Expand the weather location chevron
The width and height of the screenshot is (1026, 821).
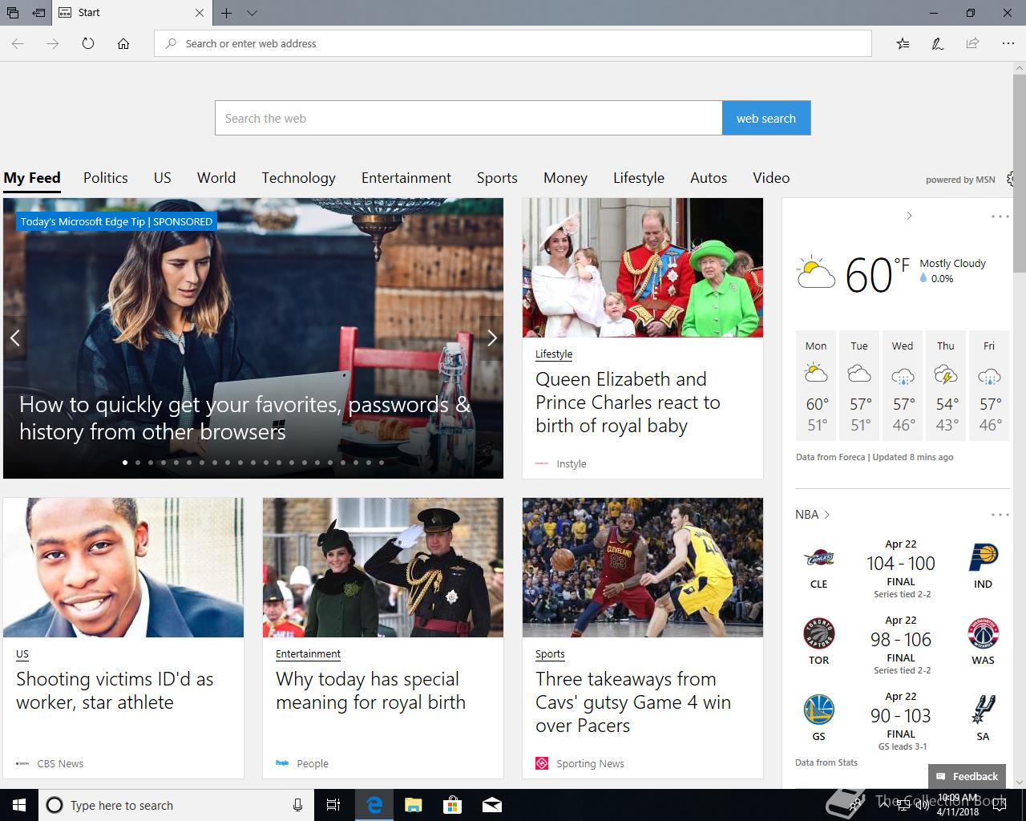909,216
